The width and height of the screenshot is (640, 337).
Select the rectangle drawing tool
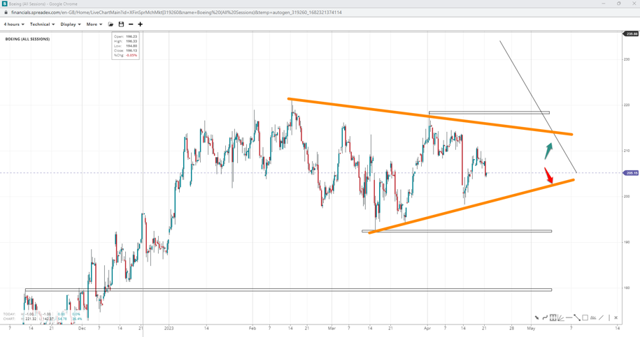pos(585,318)
